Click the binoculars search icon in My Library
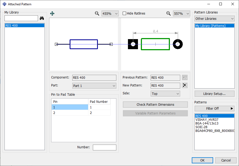Image resolution: width=239 pixels, height=166 pixels. tap(42, 18)
